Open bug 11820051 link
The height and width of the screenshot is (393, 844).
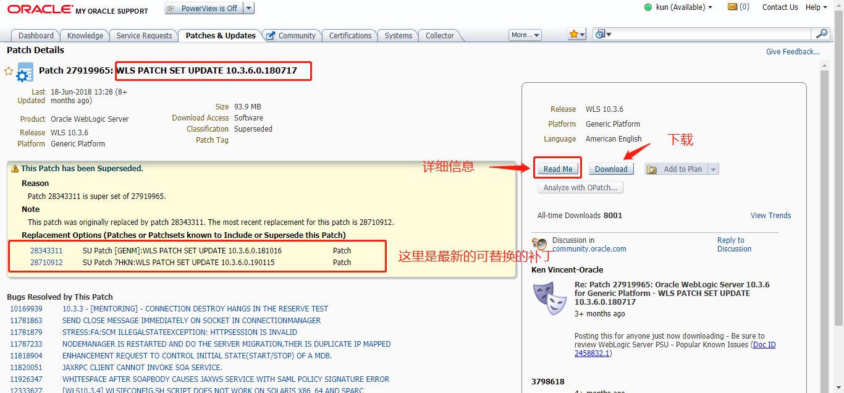point(26,368)
